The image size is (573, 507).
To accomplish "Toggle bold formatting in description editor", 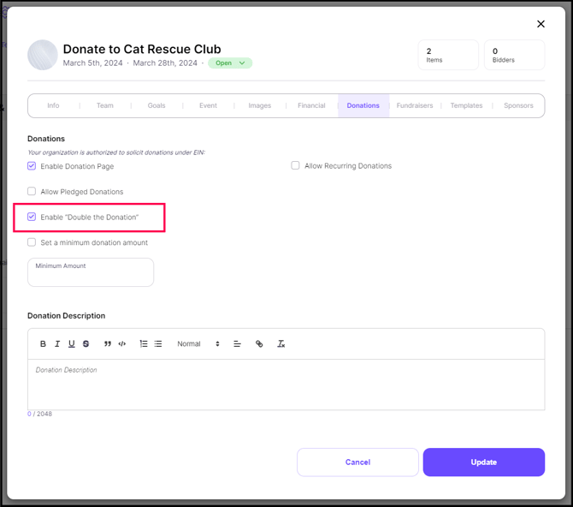I will pos(44,344).
